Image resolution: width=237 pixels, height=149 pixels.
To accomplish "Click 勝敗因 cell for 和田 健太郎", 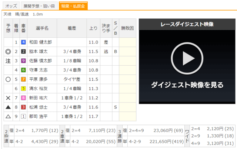I will click(127, 42).
